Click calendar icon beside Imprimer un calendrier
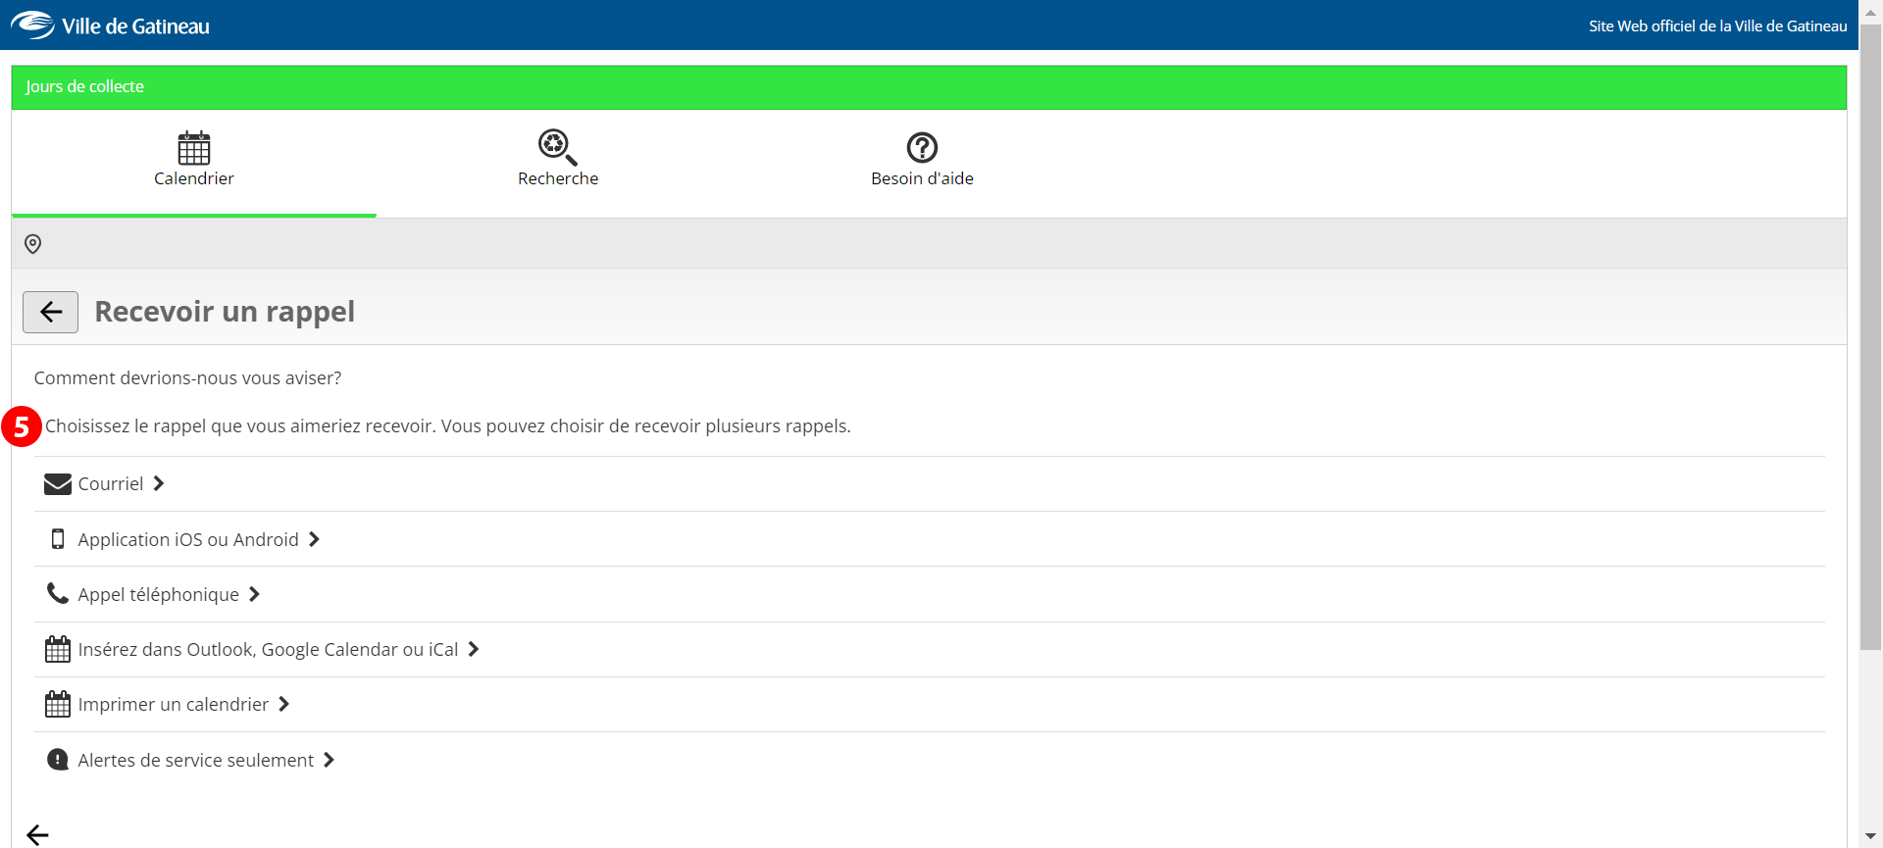The height and width of the screenshot is (848, 1883). [58, 705]
